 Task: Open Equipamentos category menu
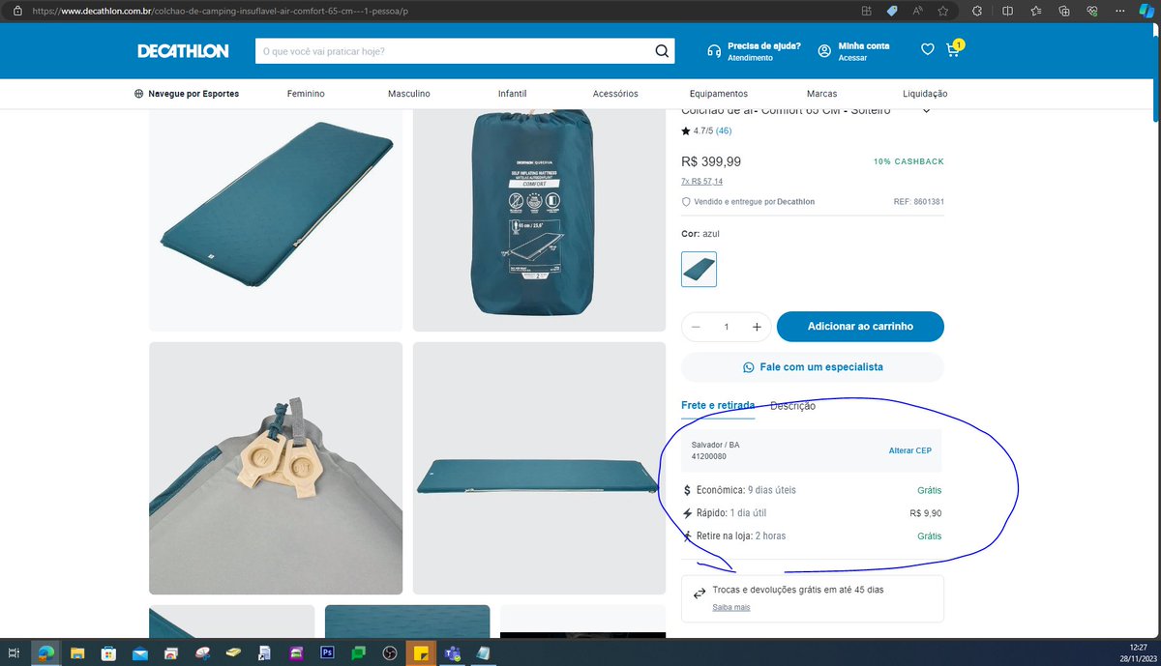pyautogui.click(x=719, y=94)
